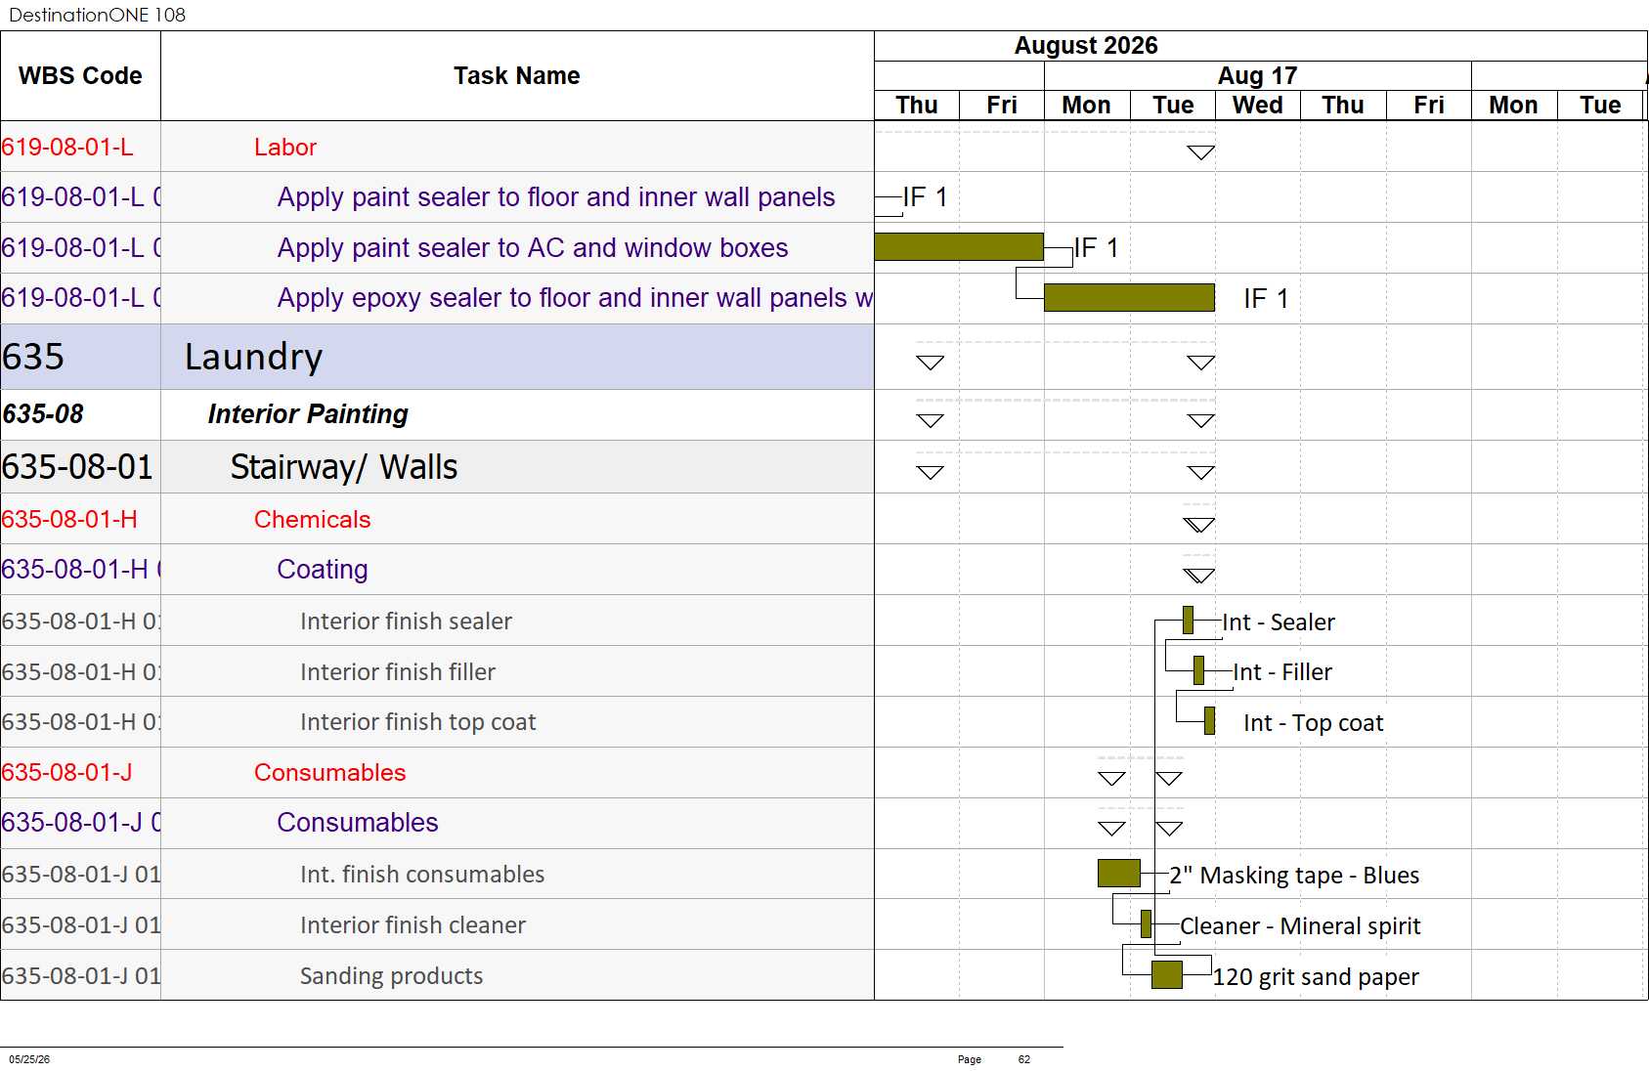Click the Interior Painting end triangle marker
The image size is (1649, 1072).
[1200, 421]
